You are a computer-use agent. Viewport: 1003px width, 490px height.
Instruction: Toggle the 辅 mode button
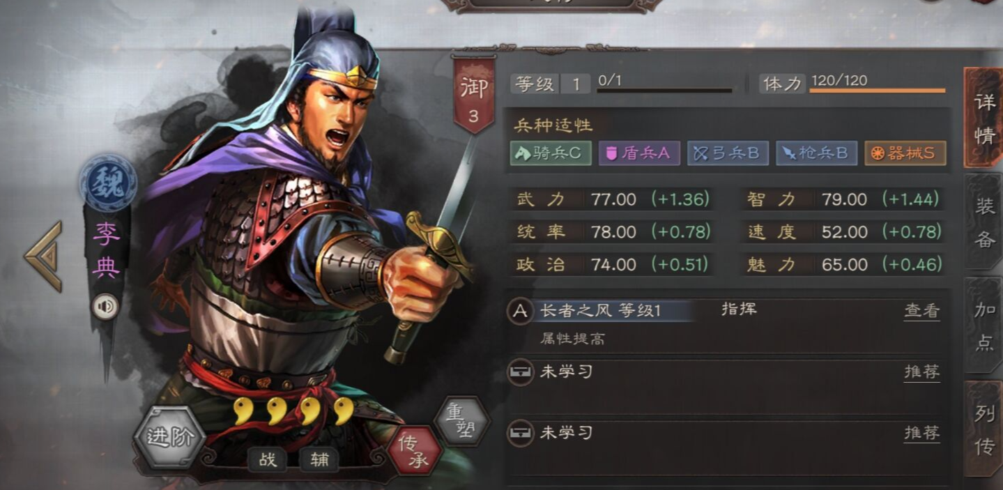coord(319,459)
